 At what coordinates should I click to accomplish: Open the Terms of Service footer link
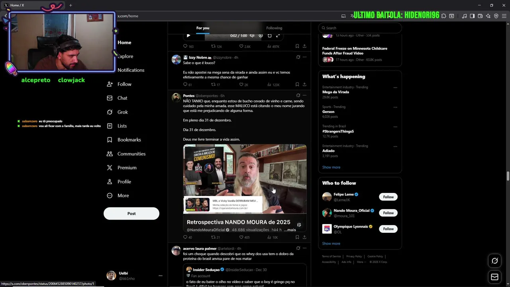click(x=331, y=256)
